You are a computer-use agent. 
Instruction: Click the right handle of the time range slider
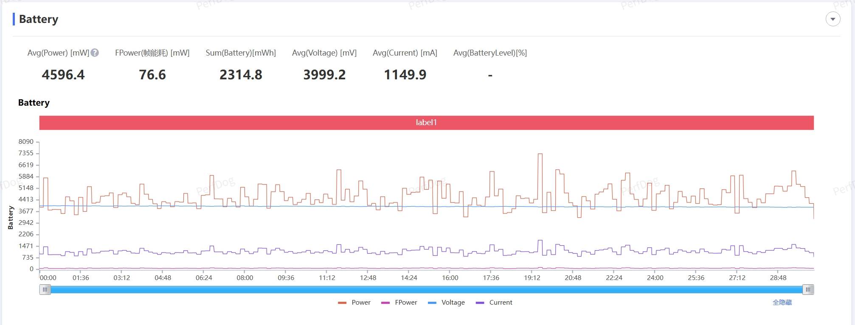click(808, 289)
